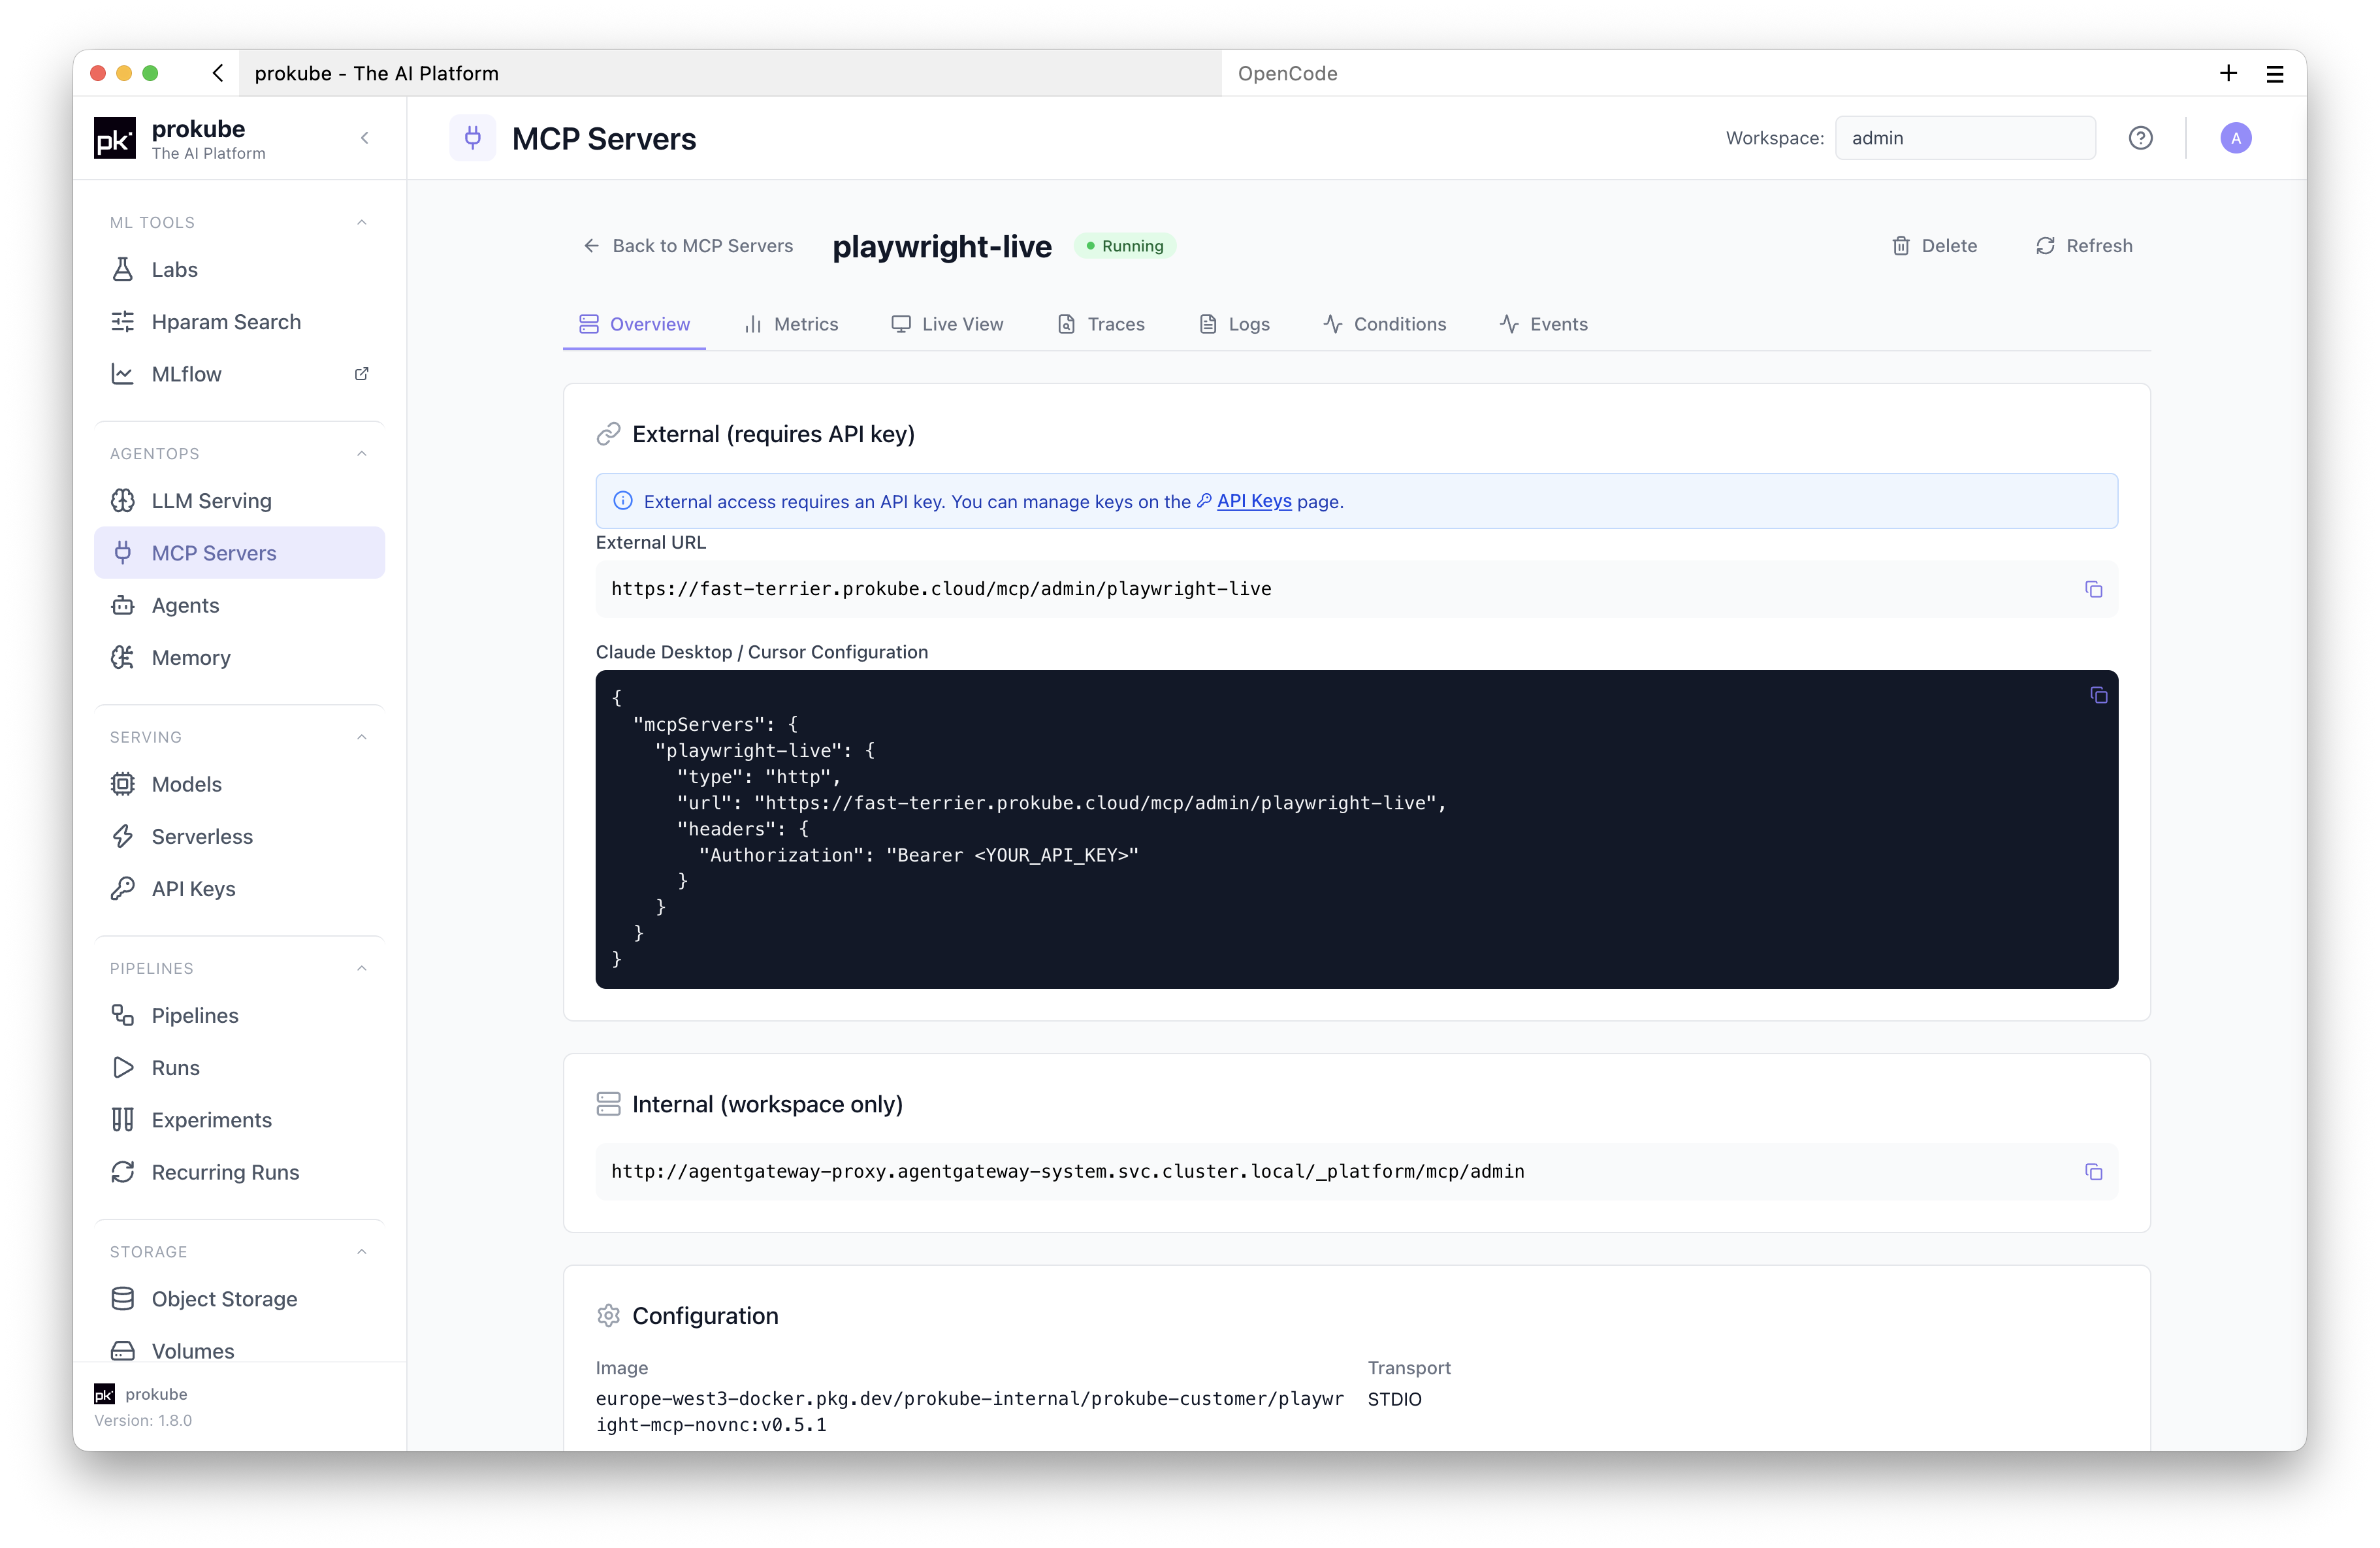Collapse the STORAGE section
Image resolution: width=2380 pixels, height=1548 pixels.
pos(362,1251)
